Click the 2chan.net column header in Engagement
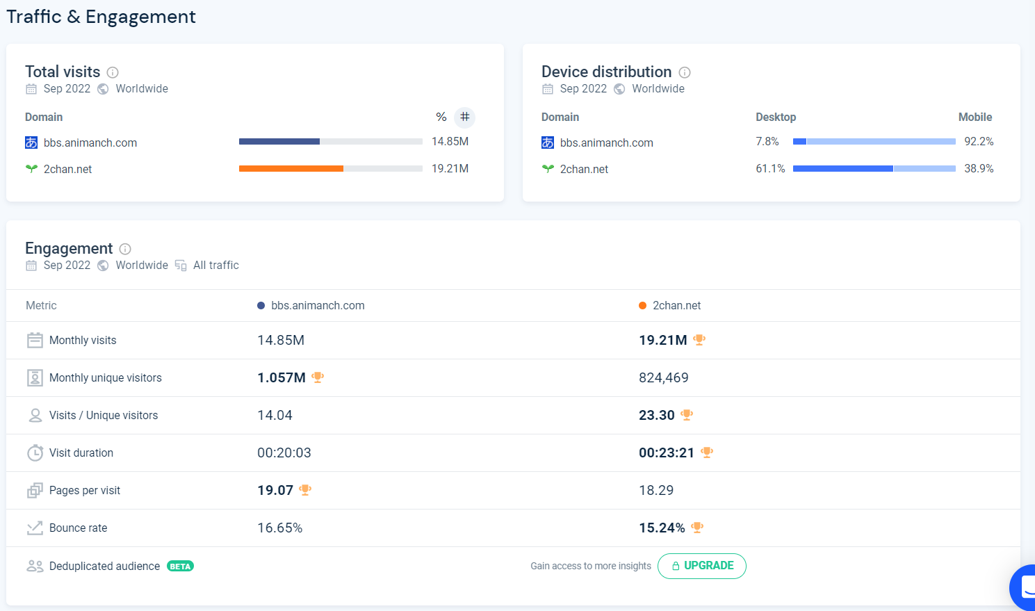The width and height of the screenshot is (1035, 611). pos(676,305)
